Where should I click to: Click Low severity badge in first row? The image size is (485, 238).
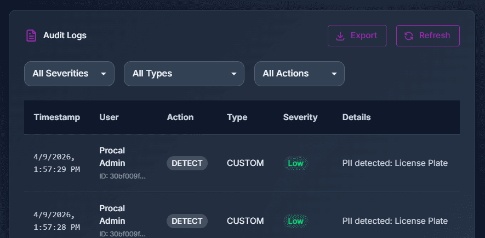[296, 163]
